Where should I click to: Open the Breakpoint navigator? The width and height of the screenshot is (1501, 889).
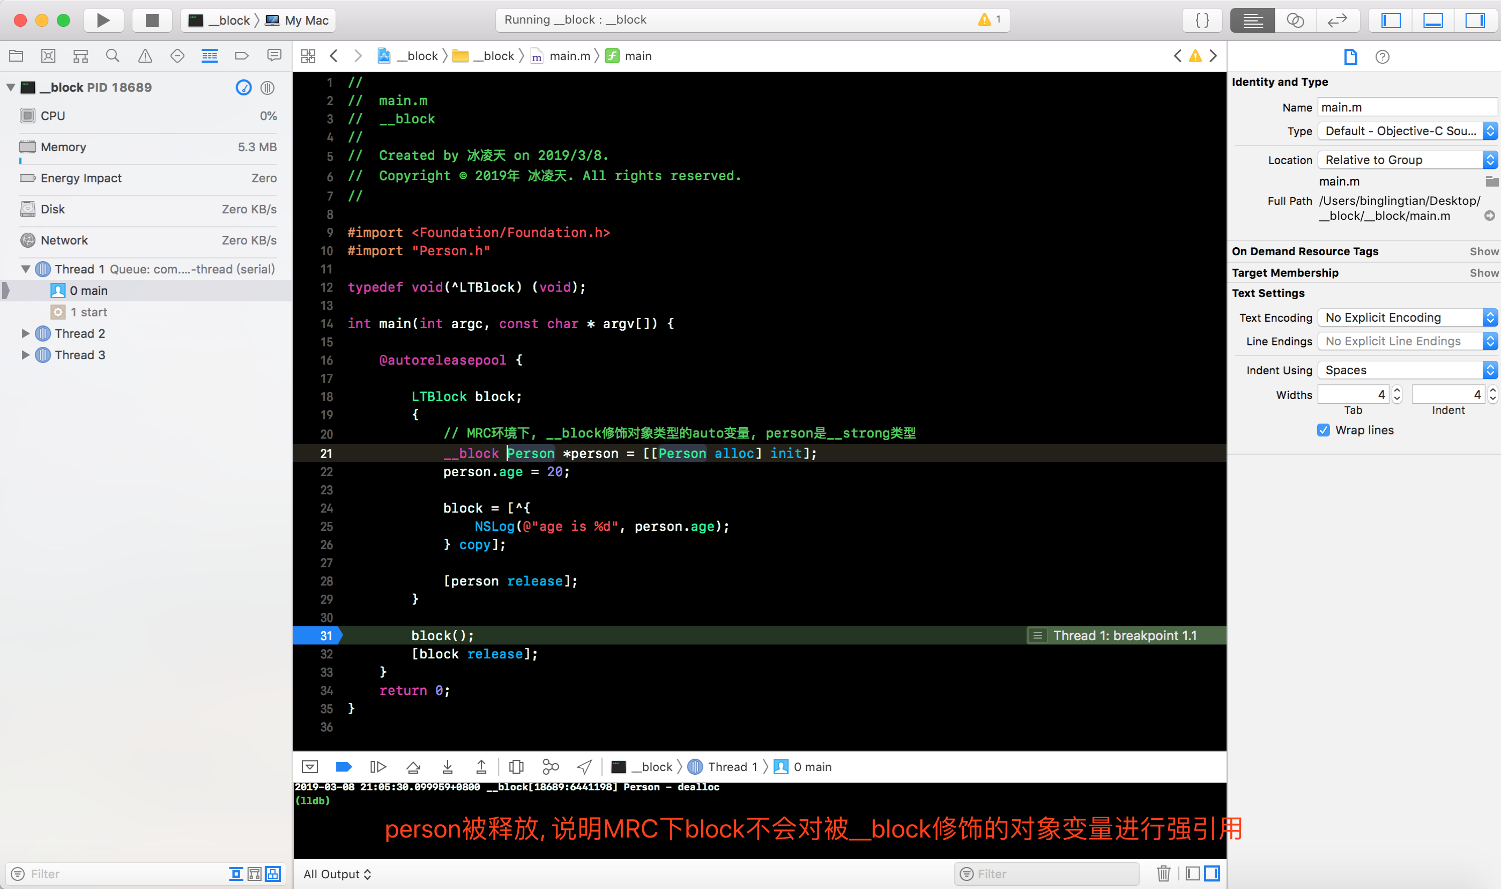[242, 56]
